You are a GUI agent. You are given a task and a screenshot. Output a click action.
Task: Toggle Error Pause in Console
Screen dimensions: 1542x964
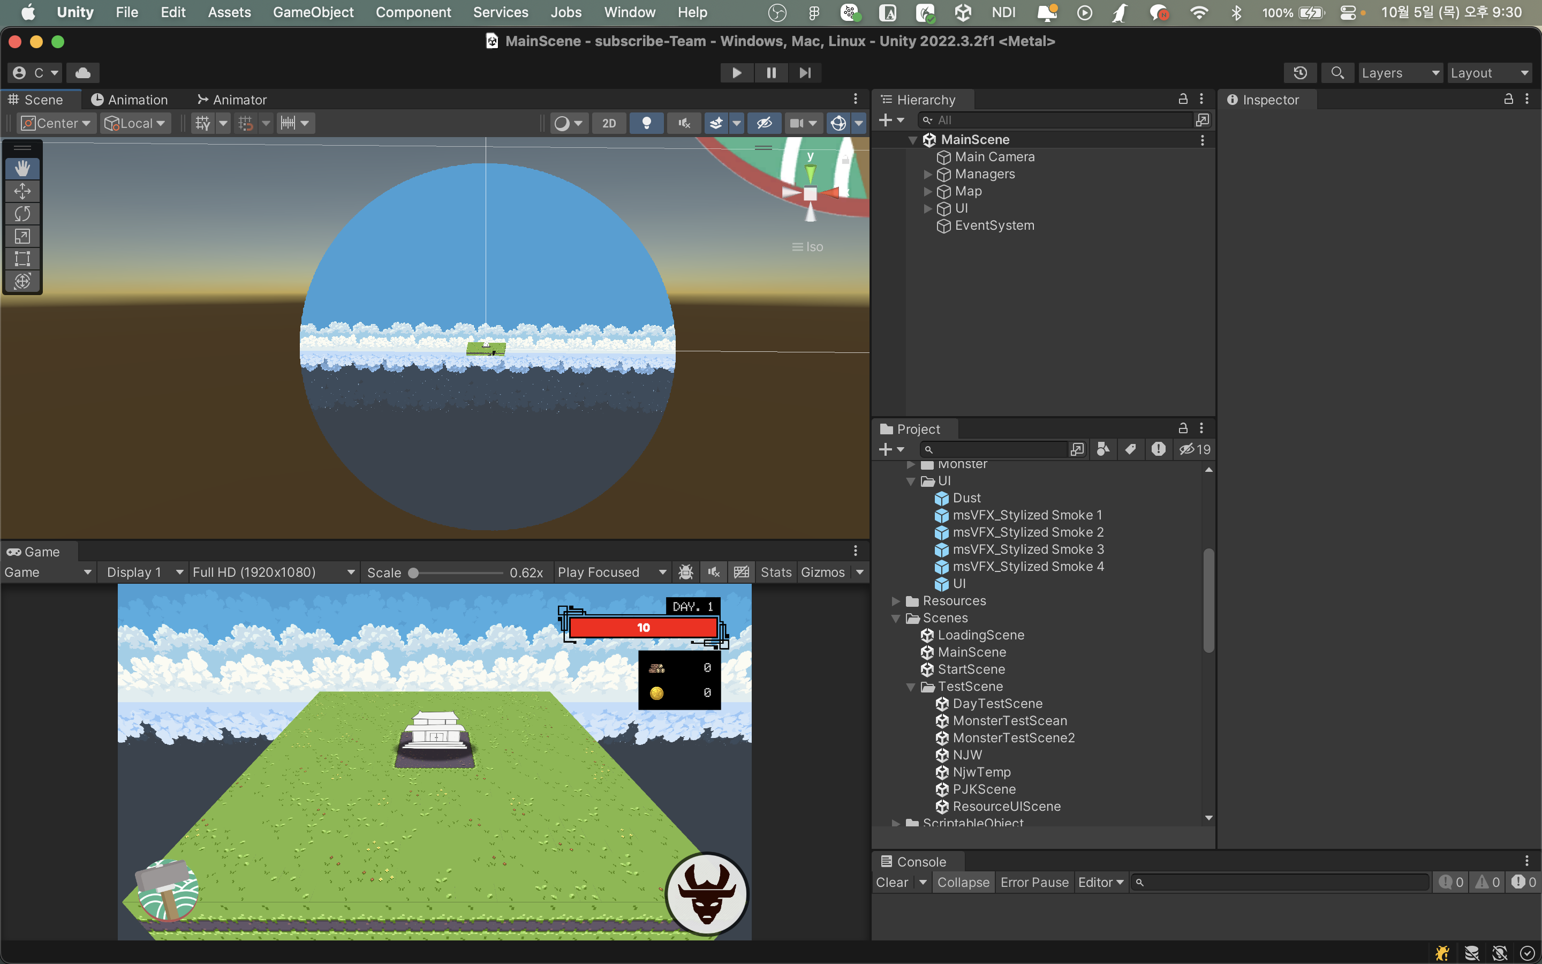[1033, 883]
